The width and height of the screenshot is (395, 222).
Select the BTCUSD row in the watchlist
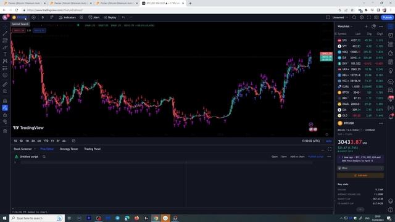point(360,92)
